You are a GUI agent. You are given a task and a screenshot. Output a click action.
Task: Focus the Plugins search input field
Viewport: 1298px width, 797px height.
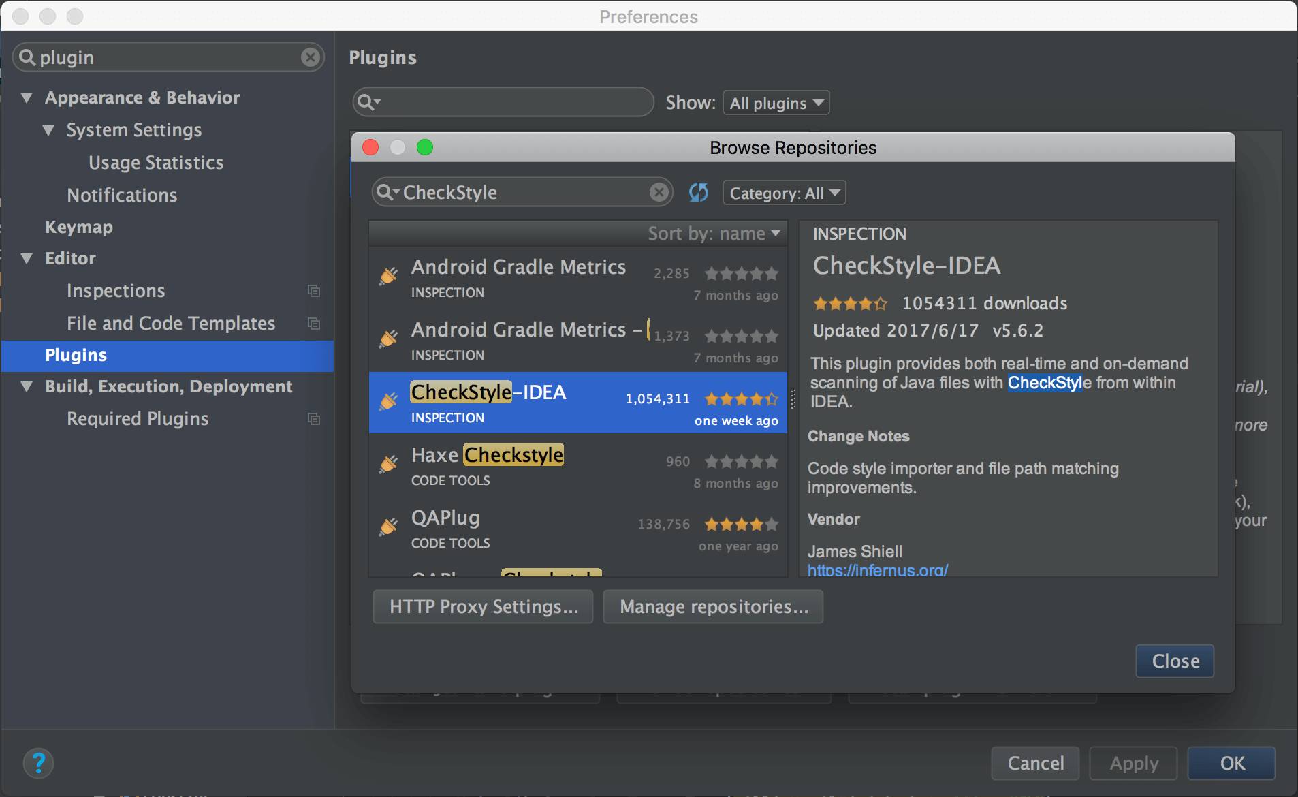504,103
